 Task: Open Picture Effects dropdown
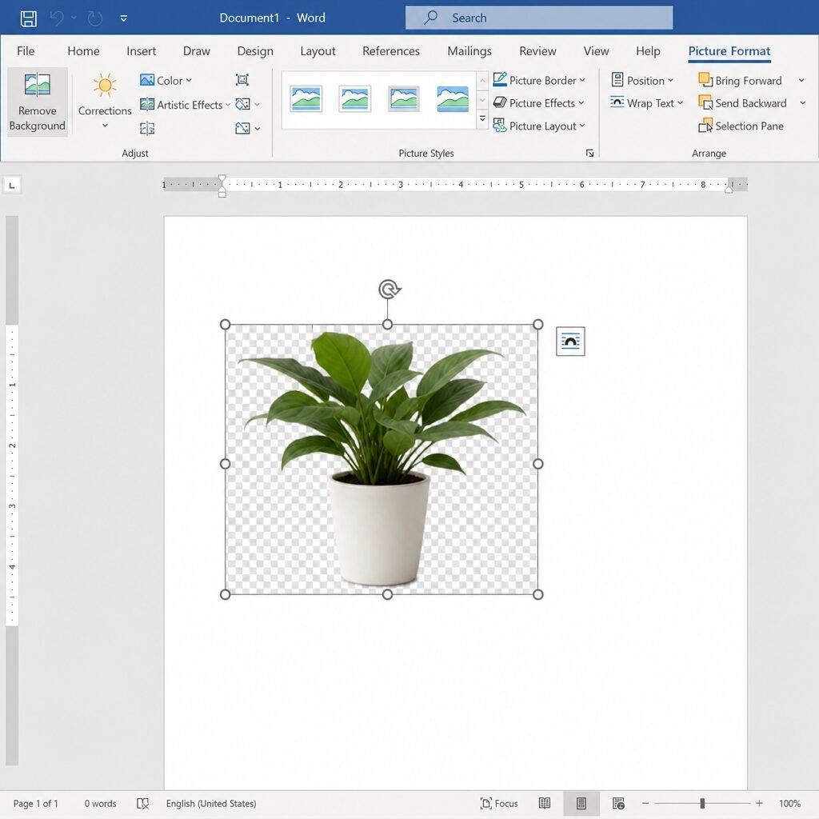pyautogui.click(x=538, y=103)
